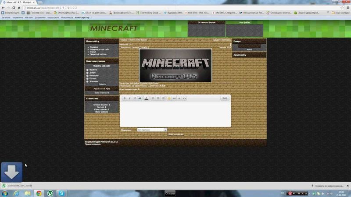
Task: Switch editor to BB-code mode button
Action: tap(225, 98)
